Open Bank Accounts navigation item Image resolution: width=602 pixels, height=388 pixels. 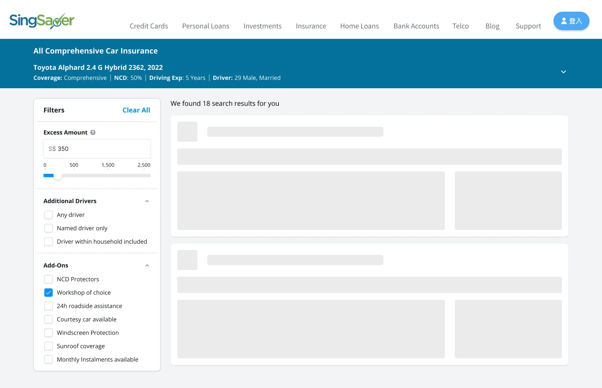pyautogui.click(x=416, y=26)
